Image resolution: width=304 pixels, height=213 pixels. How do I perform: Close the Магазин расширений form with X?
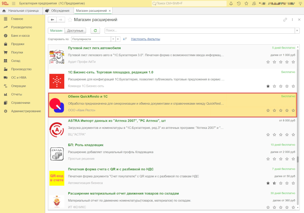tap(299, 20)
